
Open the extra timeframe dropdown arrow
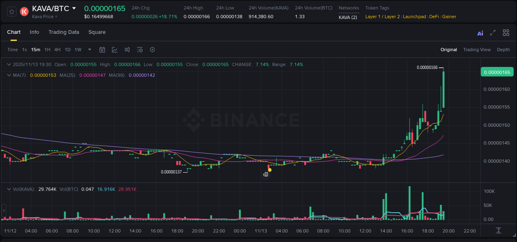89,49
